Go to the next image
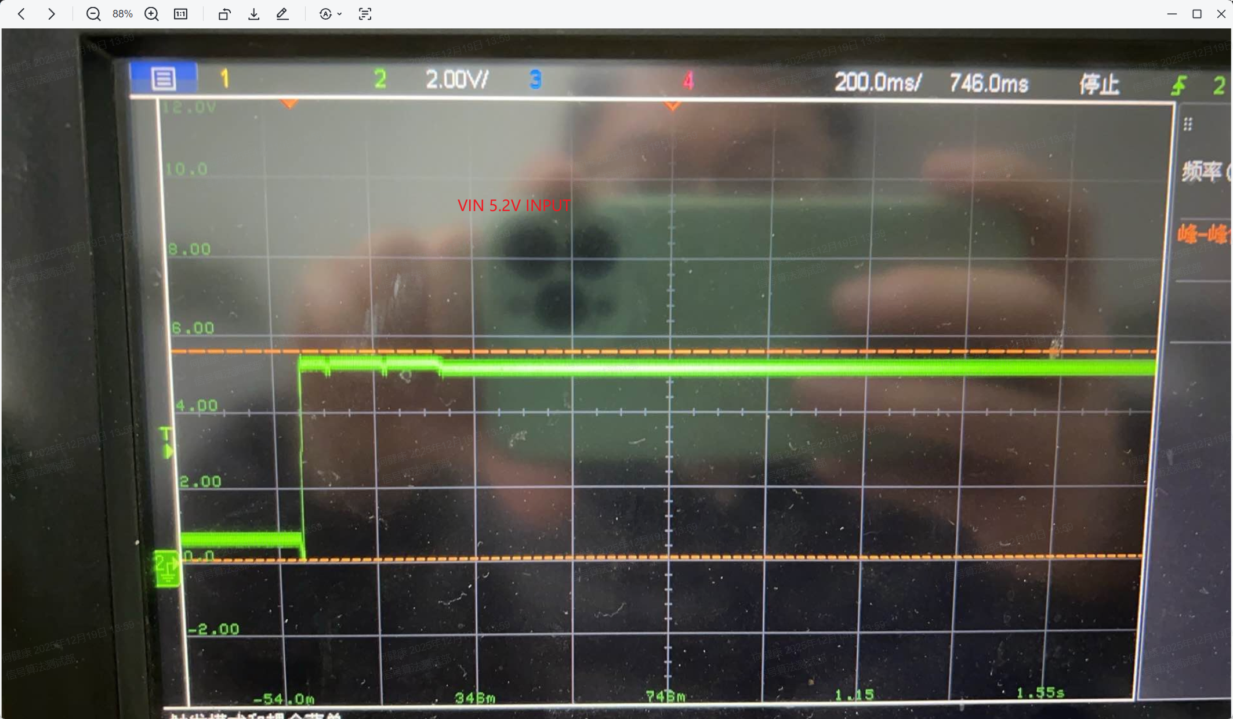1233x719 pixels. [52, 14]
